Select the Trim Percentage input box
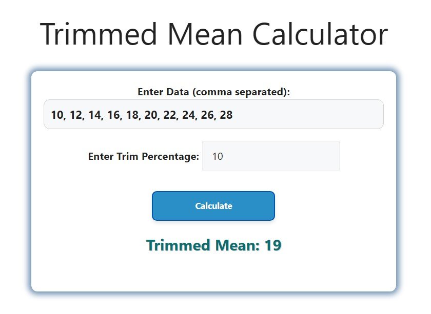The width and height of the screenshot is (431, 314). 271,156
